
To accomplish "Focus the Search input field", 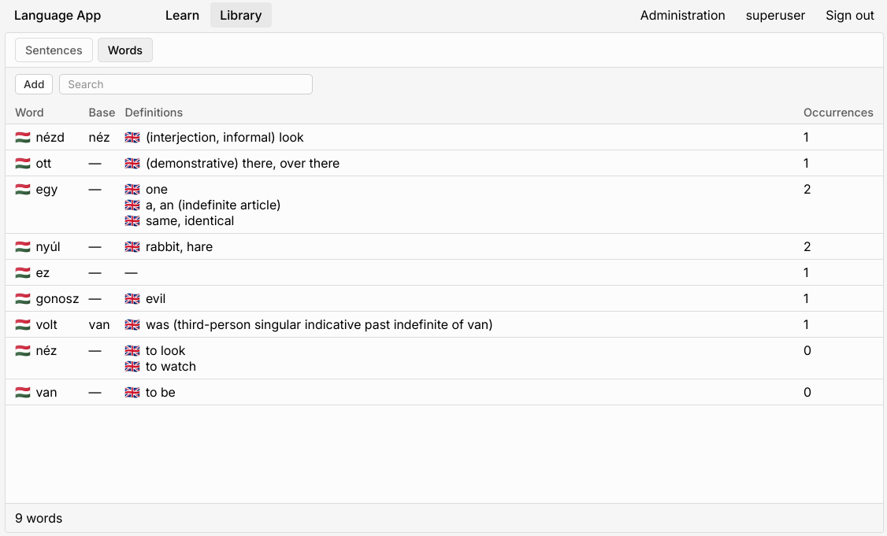I will tap(186, 84).
